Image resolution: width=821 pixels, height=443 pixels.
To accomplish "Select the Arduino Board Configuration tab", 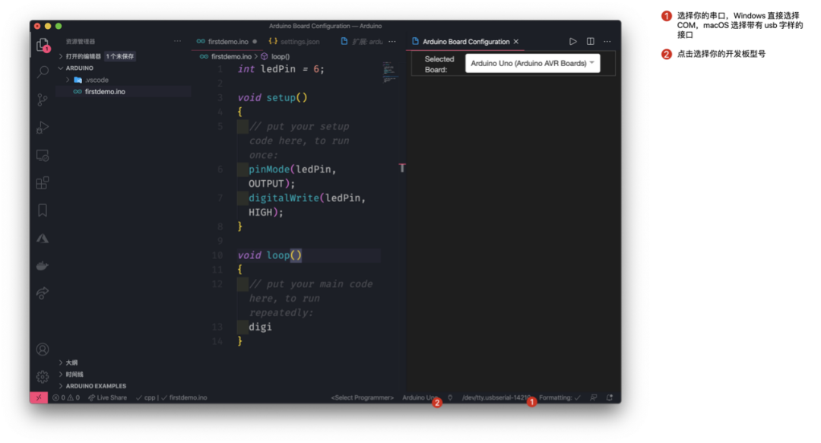I will coord(465,41).
